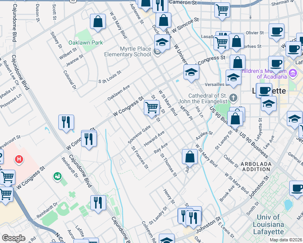Image resolution: width=303 pixels, height=243 pixels.
Task: Open the shopping cart marker near Cameron St
Action: coord(222,11)
